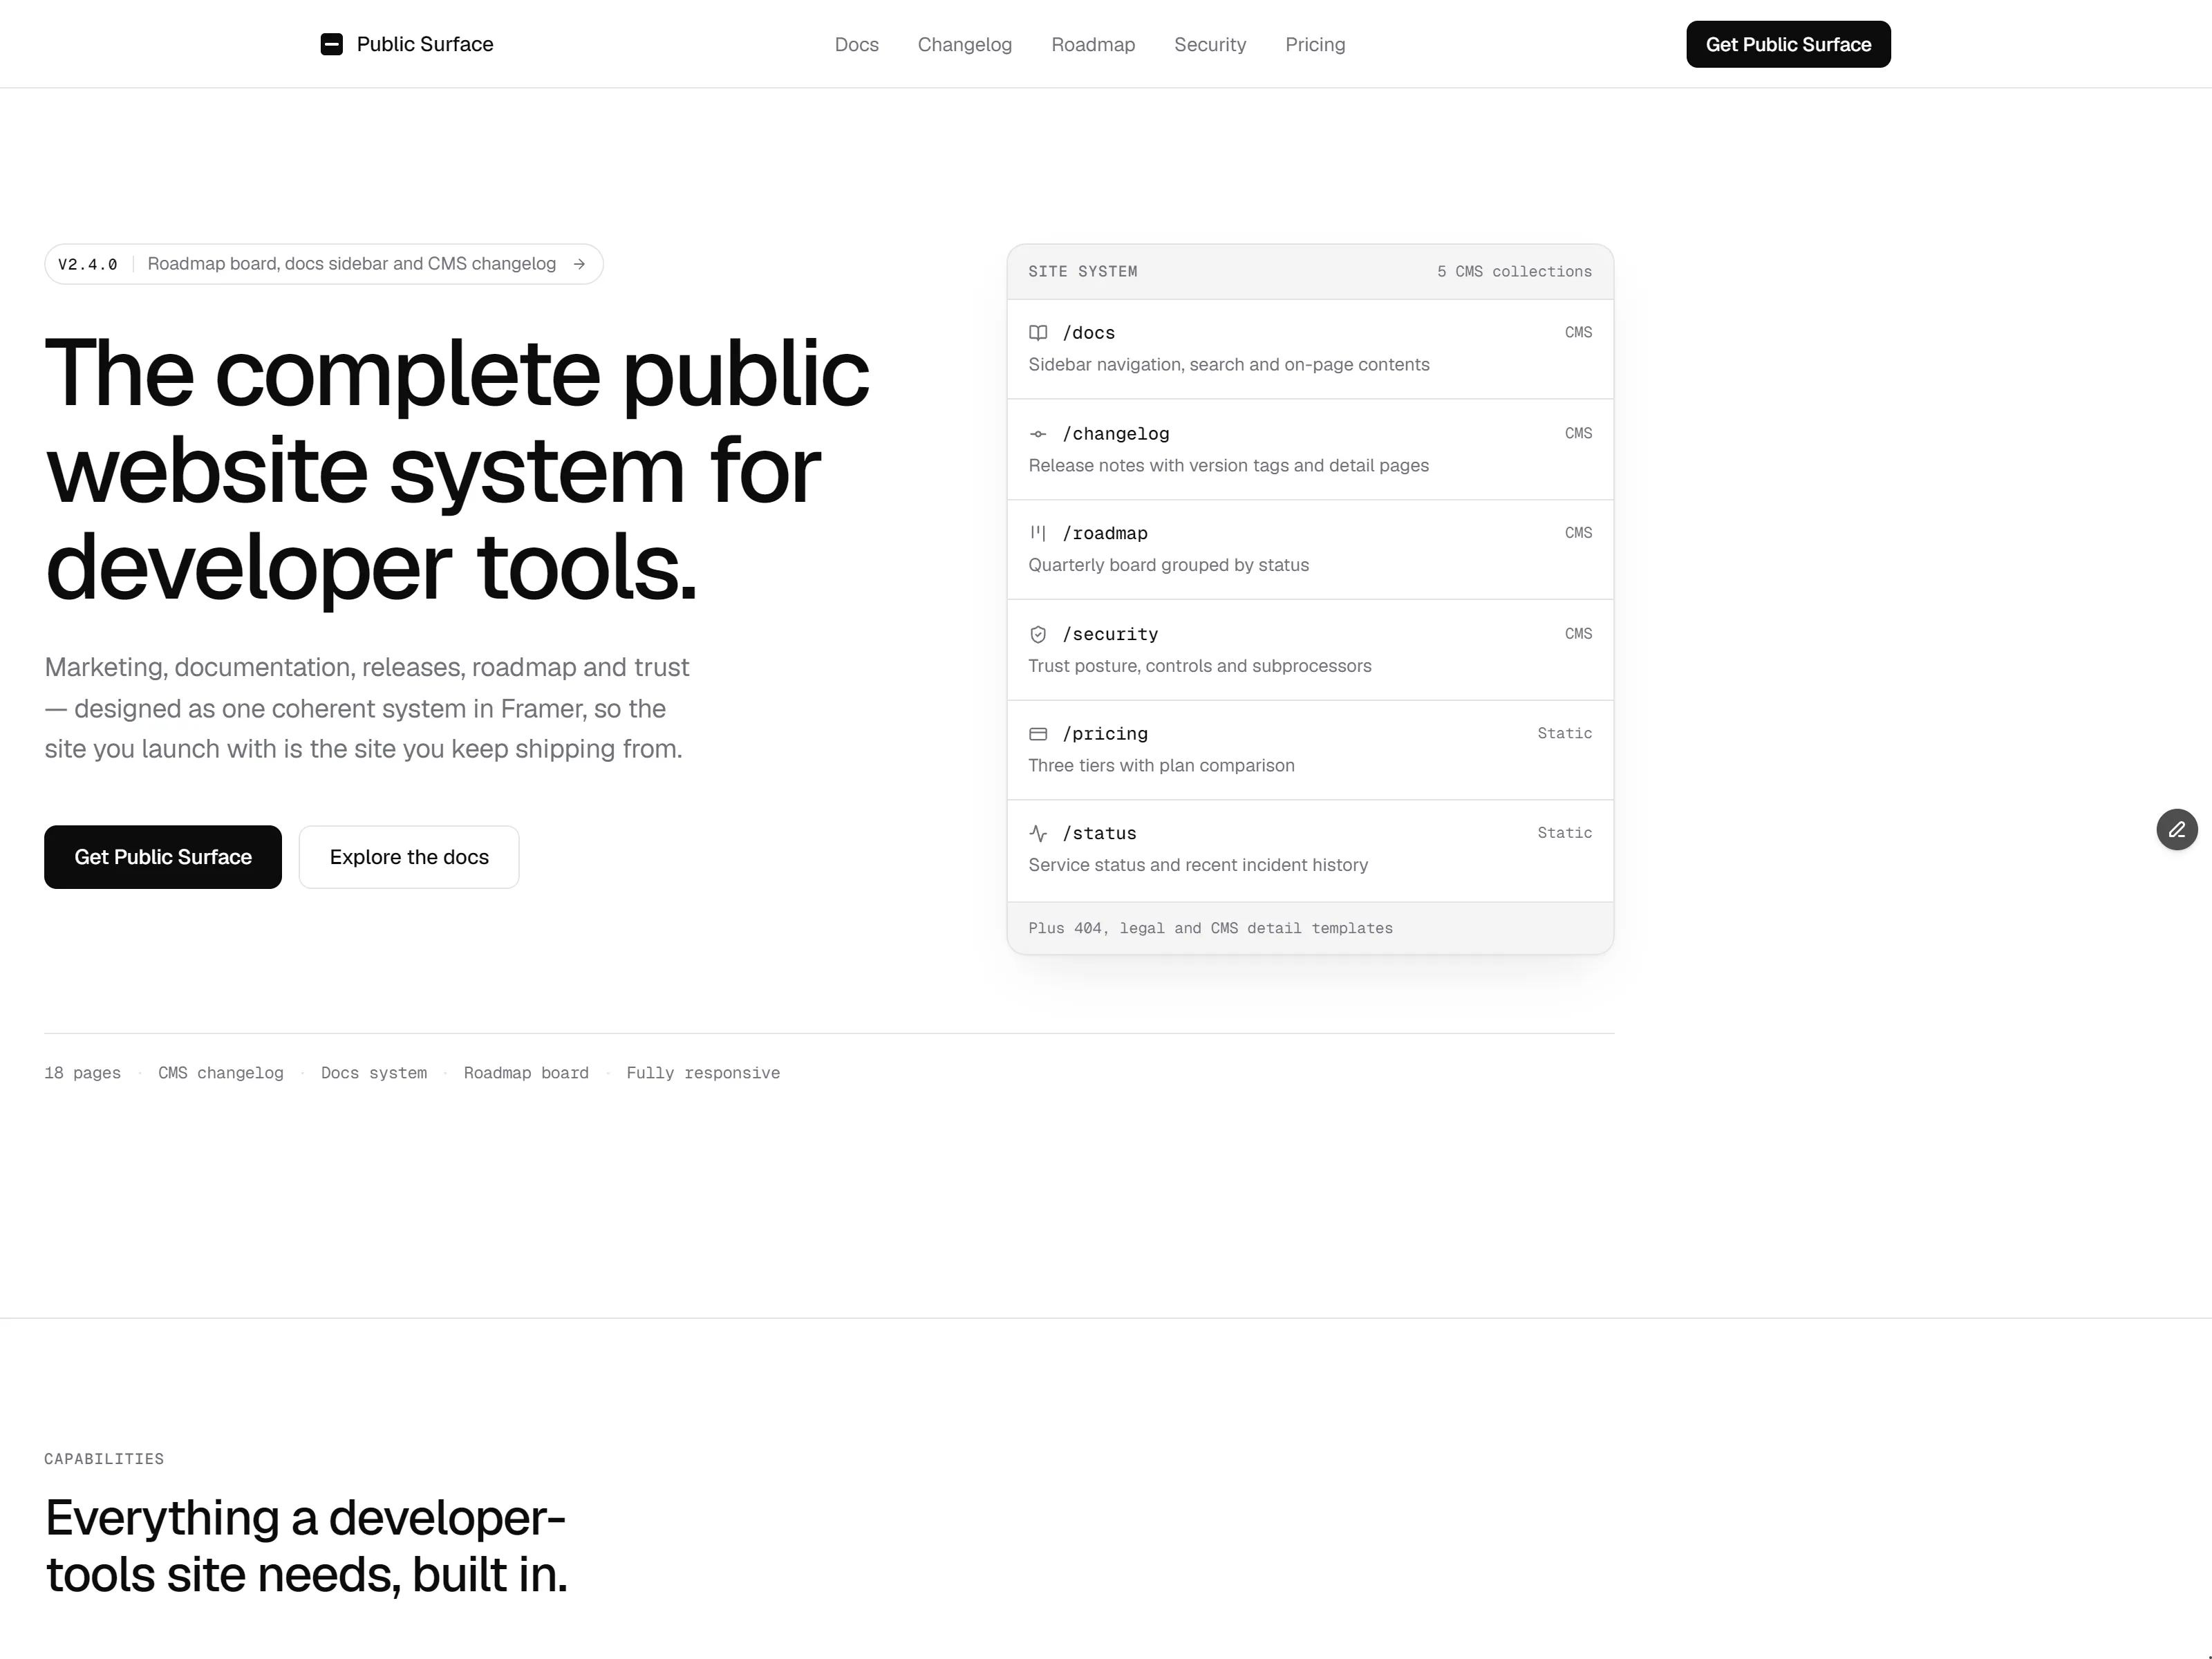Click 'Service status and recent incident history'
The width and height of the screenshot is (2212, 1659).
coord(1198,865)
